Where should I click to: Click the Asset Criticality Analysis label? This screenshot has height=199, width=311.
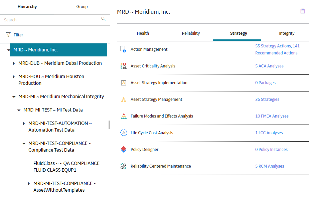click(153, 66)
